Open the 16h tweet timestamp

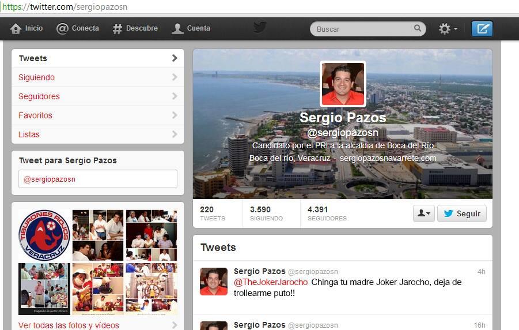click(x=479, y=325)
